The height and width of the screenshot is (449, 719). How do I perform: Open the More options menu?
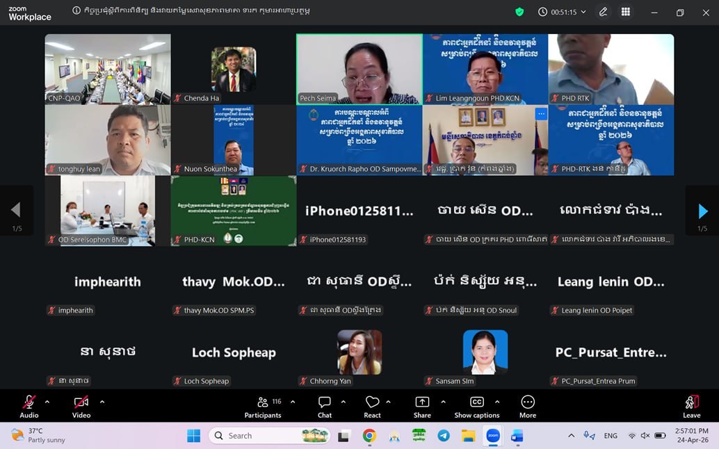(x=528, y=407)
